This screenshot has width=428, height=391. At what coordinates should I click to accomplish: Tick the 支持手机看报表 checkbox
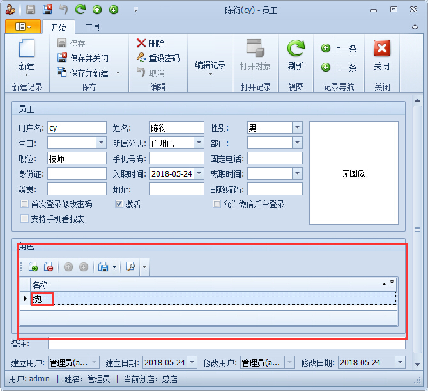(25, 219)
